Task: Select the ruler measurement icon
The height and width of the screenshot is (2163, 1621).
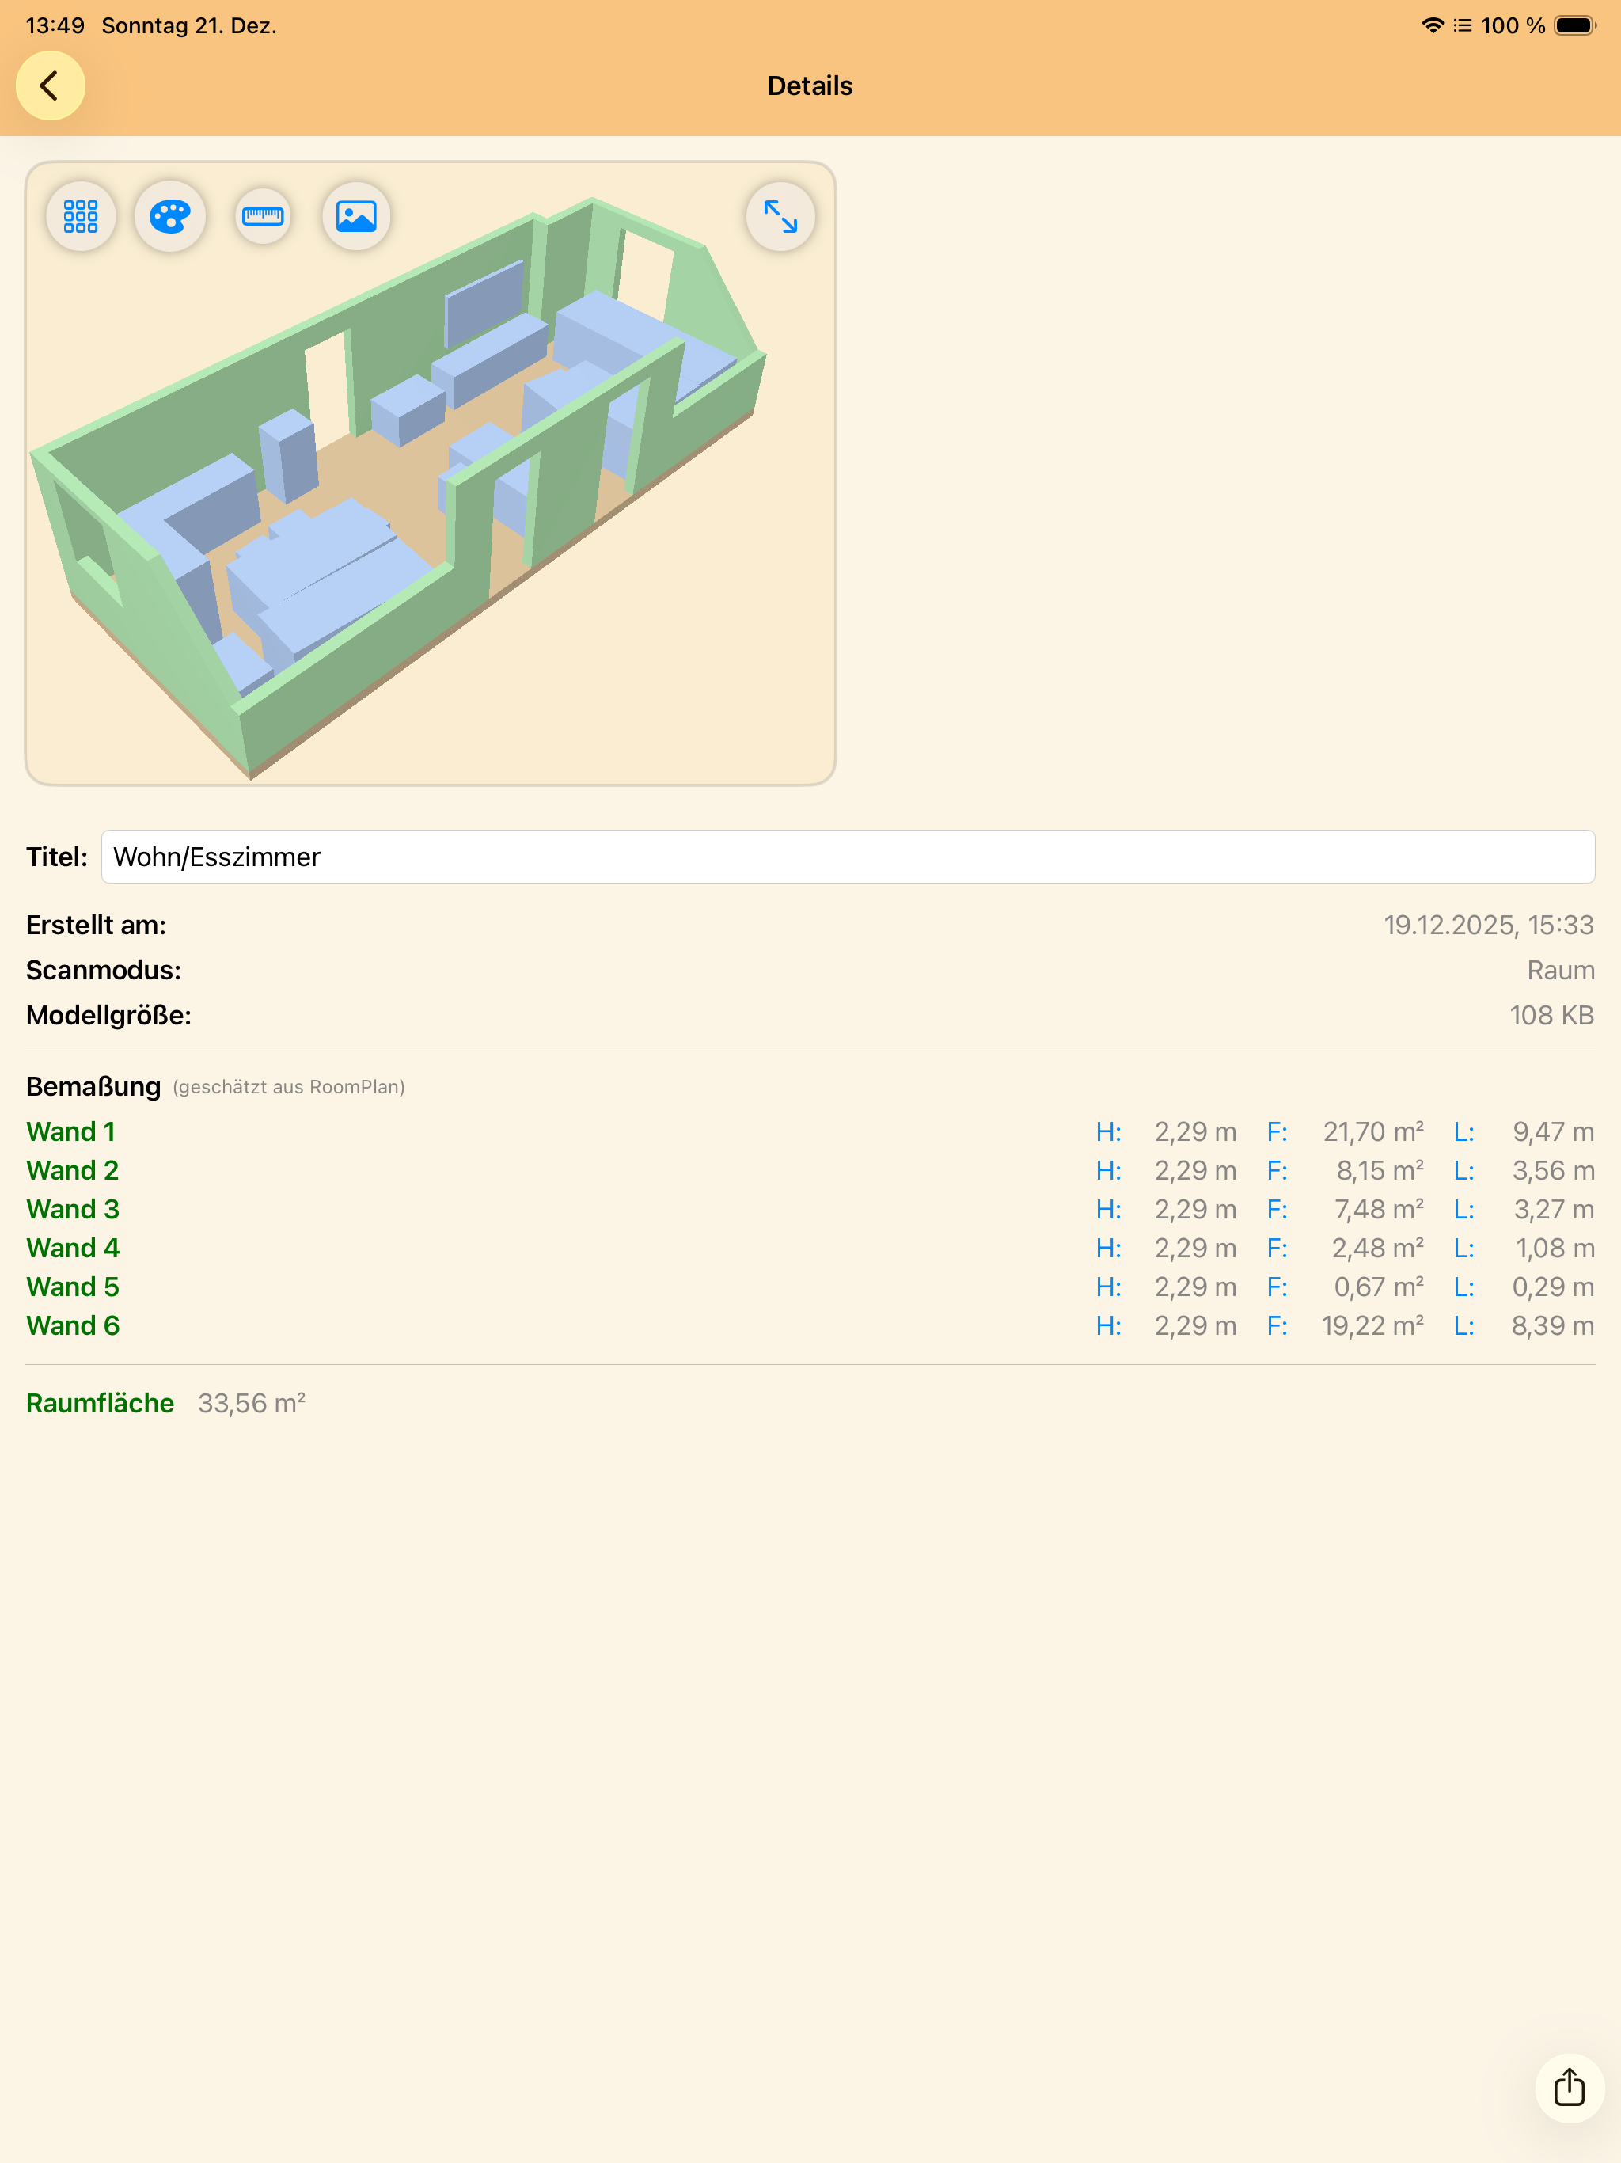Action: (x=263, y=216)
